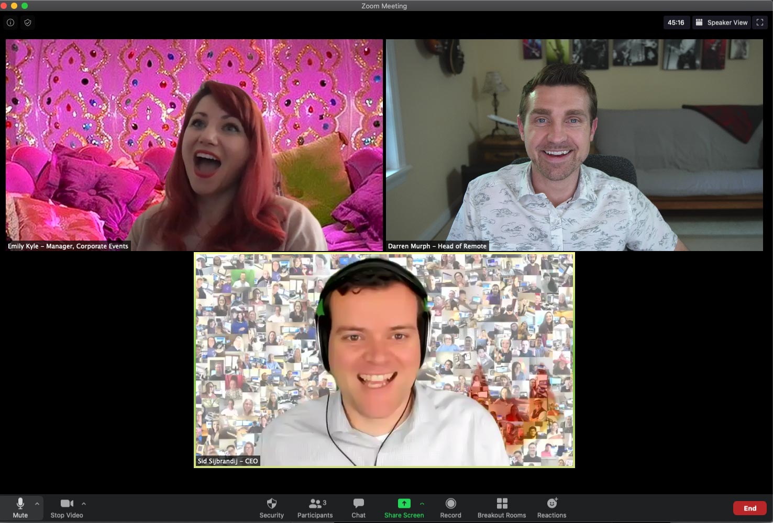Open the Chat panel

click(358, 507)
